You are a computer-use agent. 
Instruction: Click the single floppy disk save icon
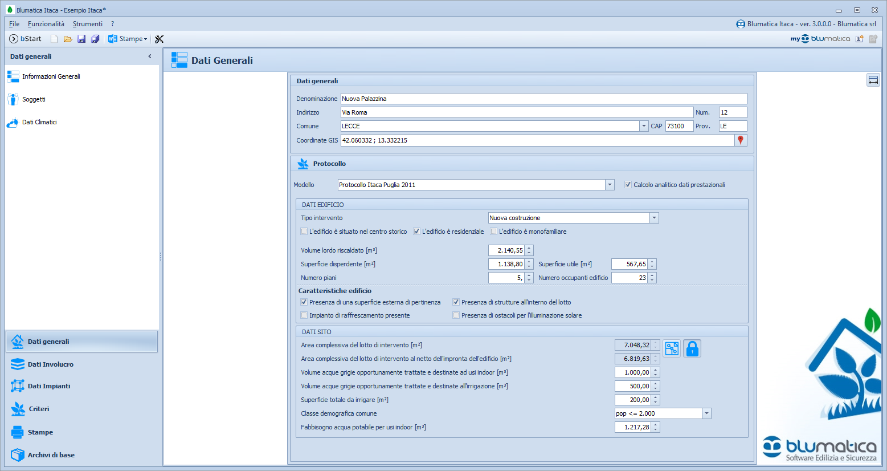pos(81,39)
